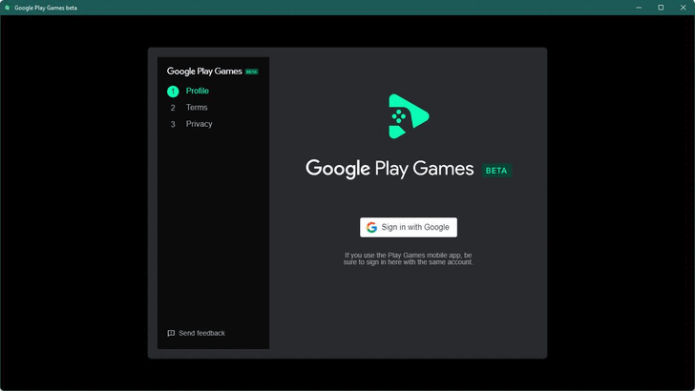Click the small BETA badge in sidebar header
This screenshot has height=391, width=695.
[x=252, y=72]
